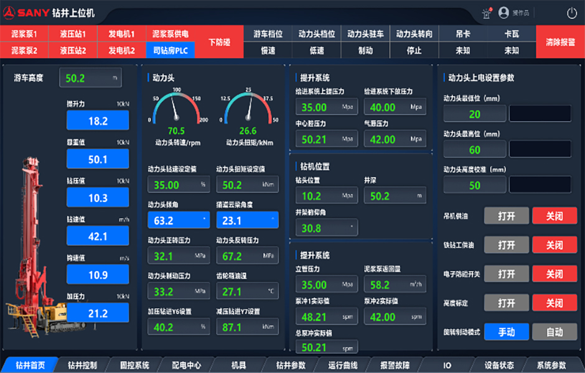585x373 pixels.
Task: Click the empty 动力头最低位 input box
Action: [540, 114]
